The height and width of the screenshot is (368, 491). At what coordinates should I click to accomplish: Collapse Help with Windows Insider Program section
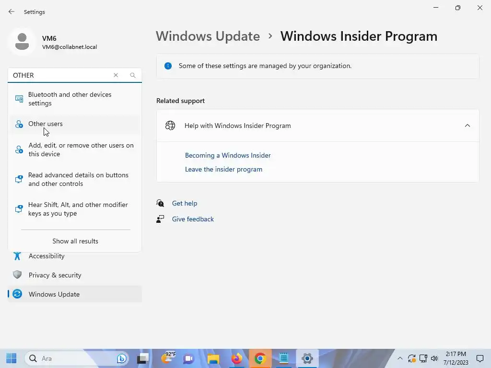click(467, 126)
